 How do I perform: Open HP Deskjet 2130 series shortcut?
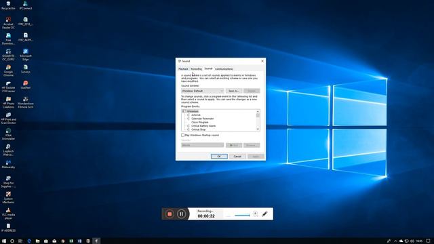tap(8, 87)
